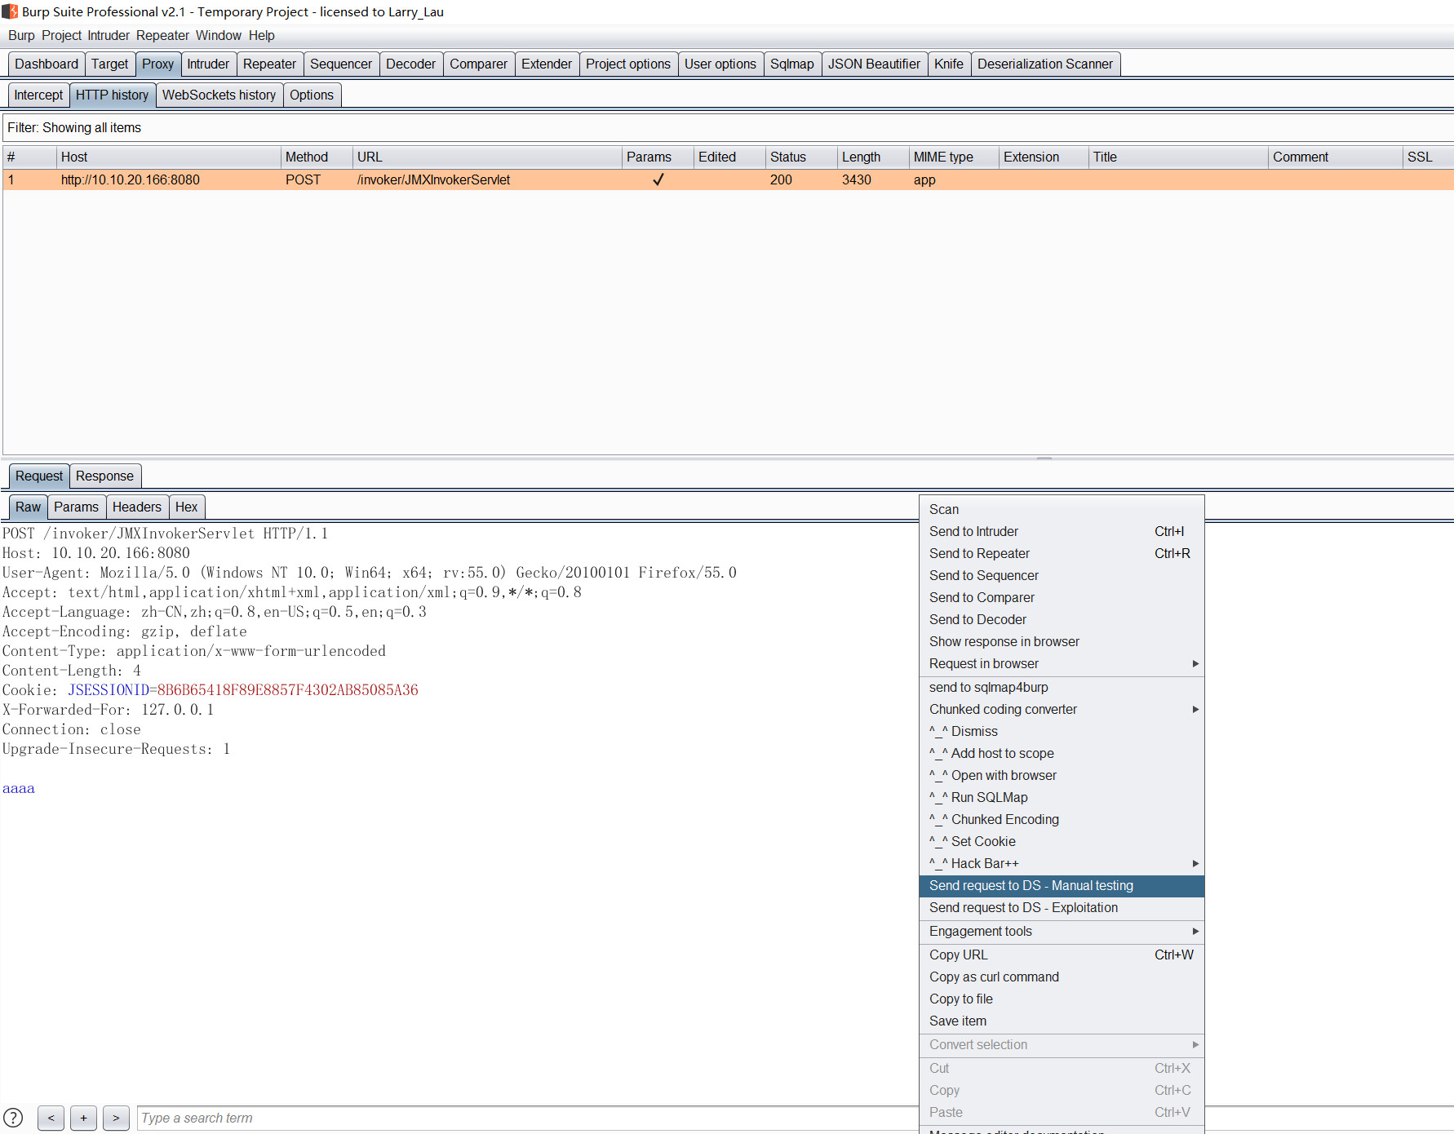Choose Send request to DS - Manual testing
1454x1134 pixels.
(x=1062, y=885)
